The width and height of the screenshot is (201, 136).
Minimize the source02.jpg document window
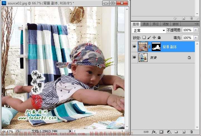click(106, 3)
